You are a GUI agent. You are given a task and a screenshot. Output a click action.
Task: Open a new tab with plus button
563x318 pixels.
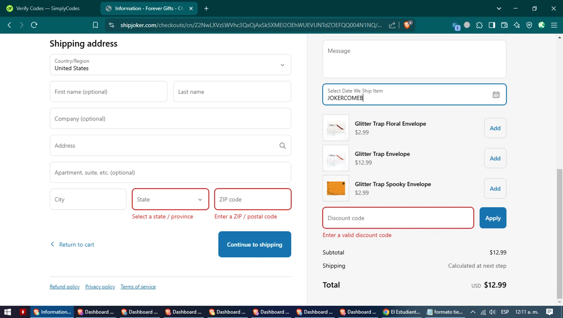tap(206, 8)
